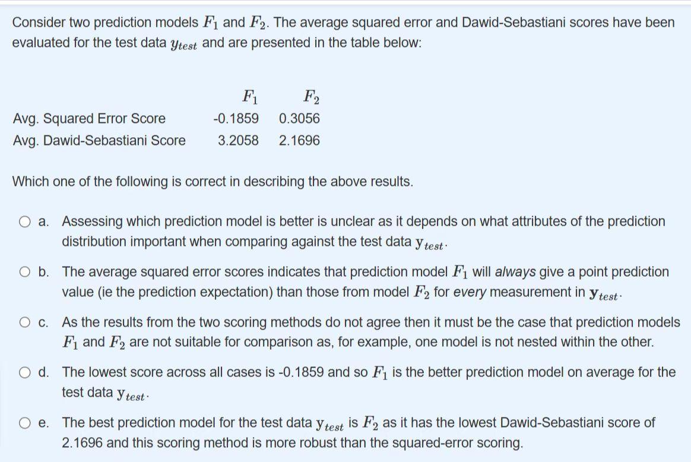Click the column header F2
The height and width of the screenshot is (462, 691).
click(311, 96)
